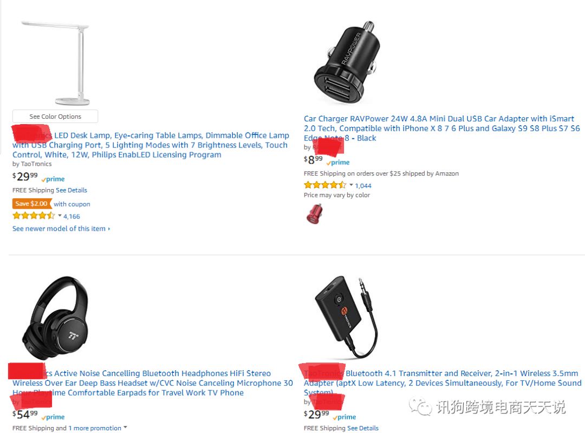Click the prime badge next to $29.99 lamp
The width and height of the screenshot is (585, 433).
[x=53, y=179]
